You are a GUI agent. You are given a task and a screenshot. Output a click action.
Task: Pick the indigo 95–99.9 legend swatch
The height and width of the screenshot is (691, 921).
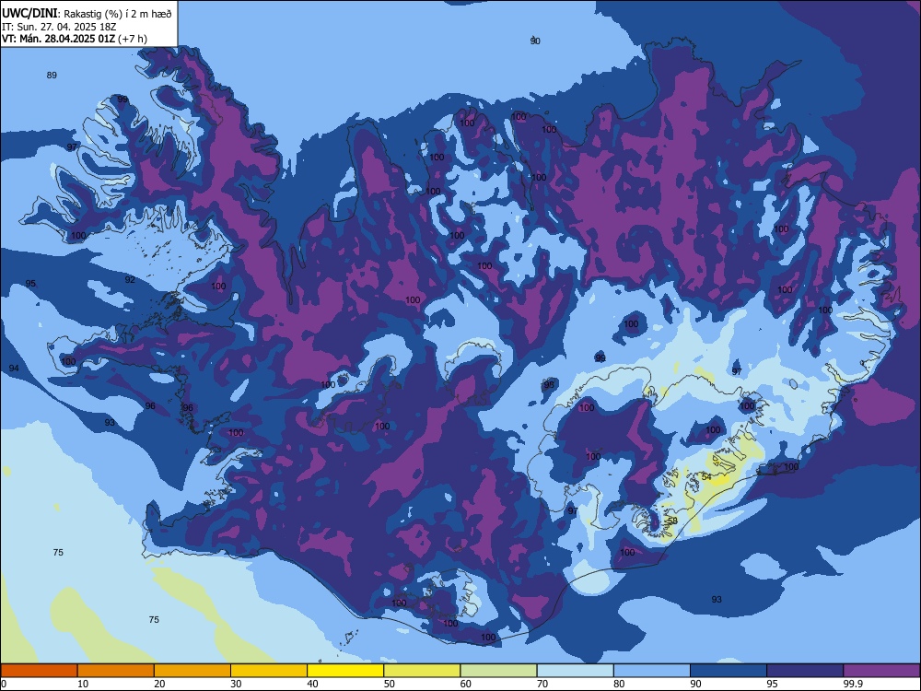point(805,671)
